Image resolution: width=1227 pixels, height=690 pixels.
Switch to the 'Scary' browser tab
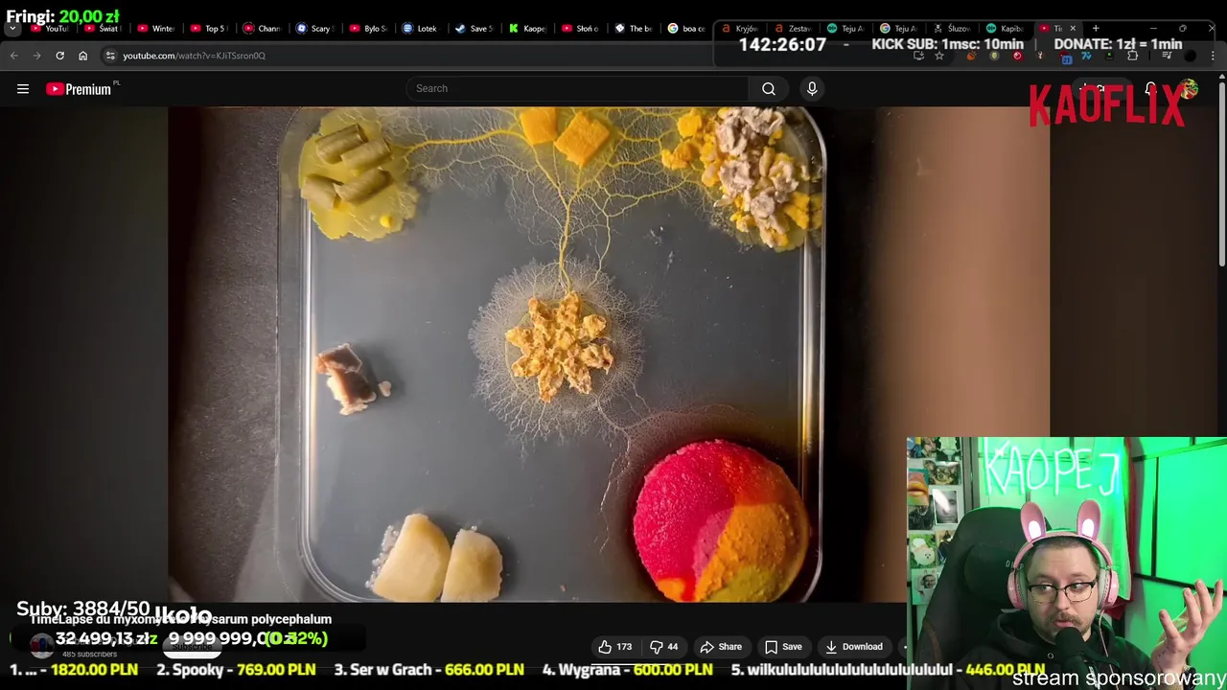point(313,29)
